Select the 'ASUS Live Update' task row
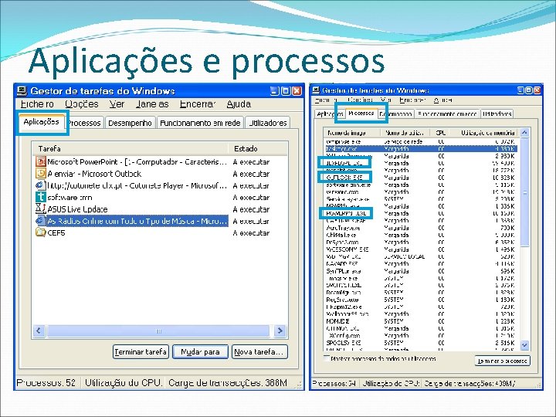 point(77,209)
